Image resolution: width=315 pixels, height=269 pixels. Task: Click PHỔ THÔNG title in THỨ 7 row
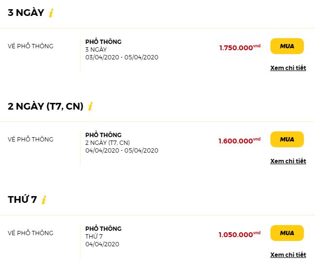(x=103, y=228)
